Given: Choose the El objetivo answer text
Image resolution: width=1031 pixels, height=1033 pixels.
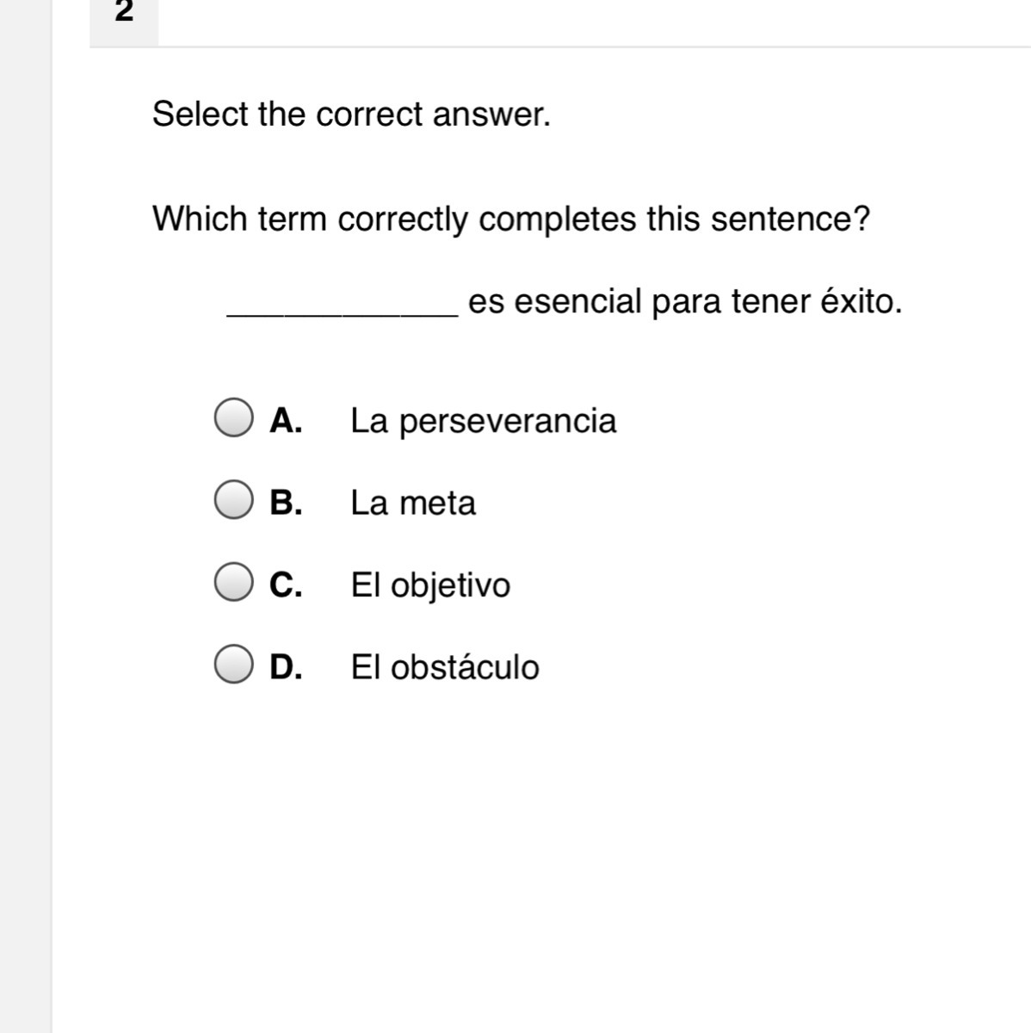Looking at the screenshot, I should tap(430, 586).
